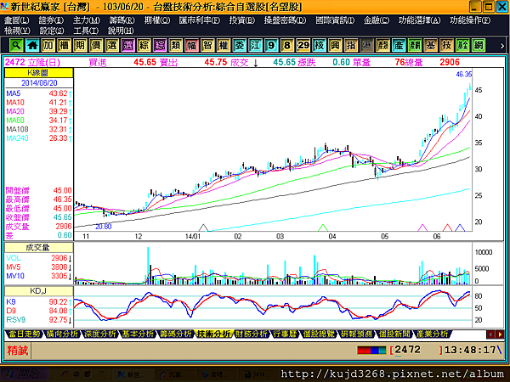
Task: Select the 智 toolbar icon
Action: (207, 45)
